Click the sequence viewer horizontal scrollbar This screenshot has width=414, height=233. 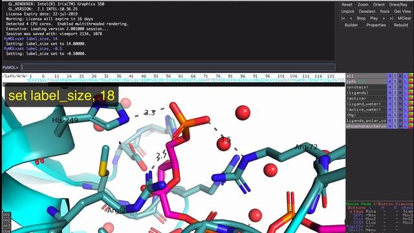click(x=174, y=85)
